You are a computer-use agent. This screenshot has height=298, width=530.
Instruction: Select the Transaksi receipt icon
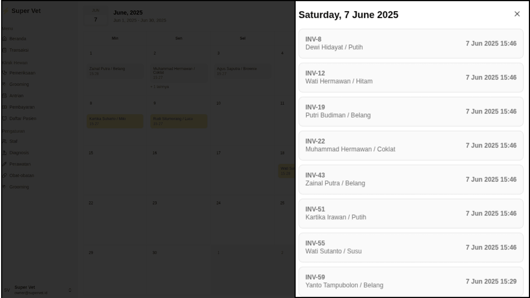pos(4,50)
